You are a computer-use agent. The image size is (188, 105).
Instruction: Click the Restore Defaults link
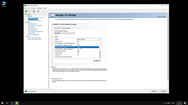click(x=161, y=17)
